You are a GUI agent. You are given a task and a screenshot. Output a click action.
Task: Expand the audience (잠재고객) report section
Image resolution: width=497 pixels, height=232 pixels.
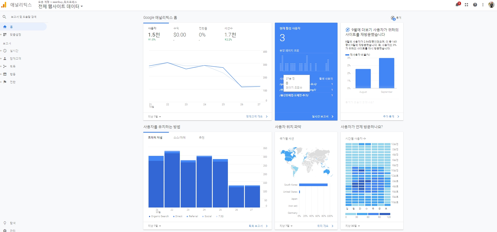click(15, 59)
